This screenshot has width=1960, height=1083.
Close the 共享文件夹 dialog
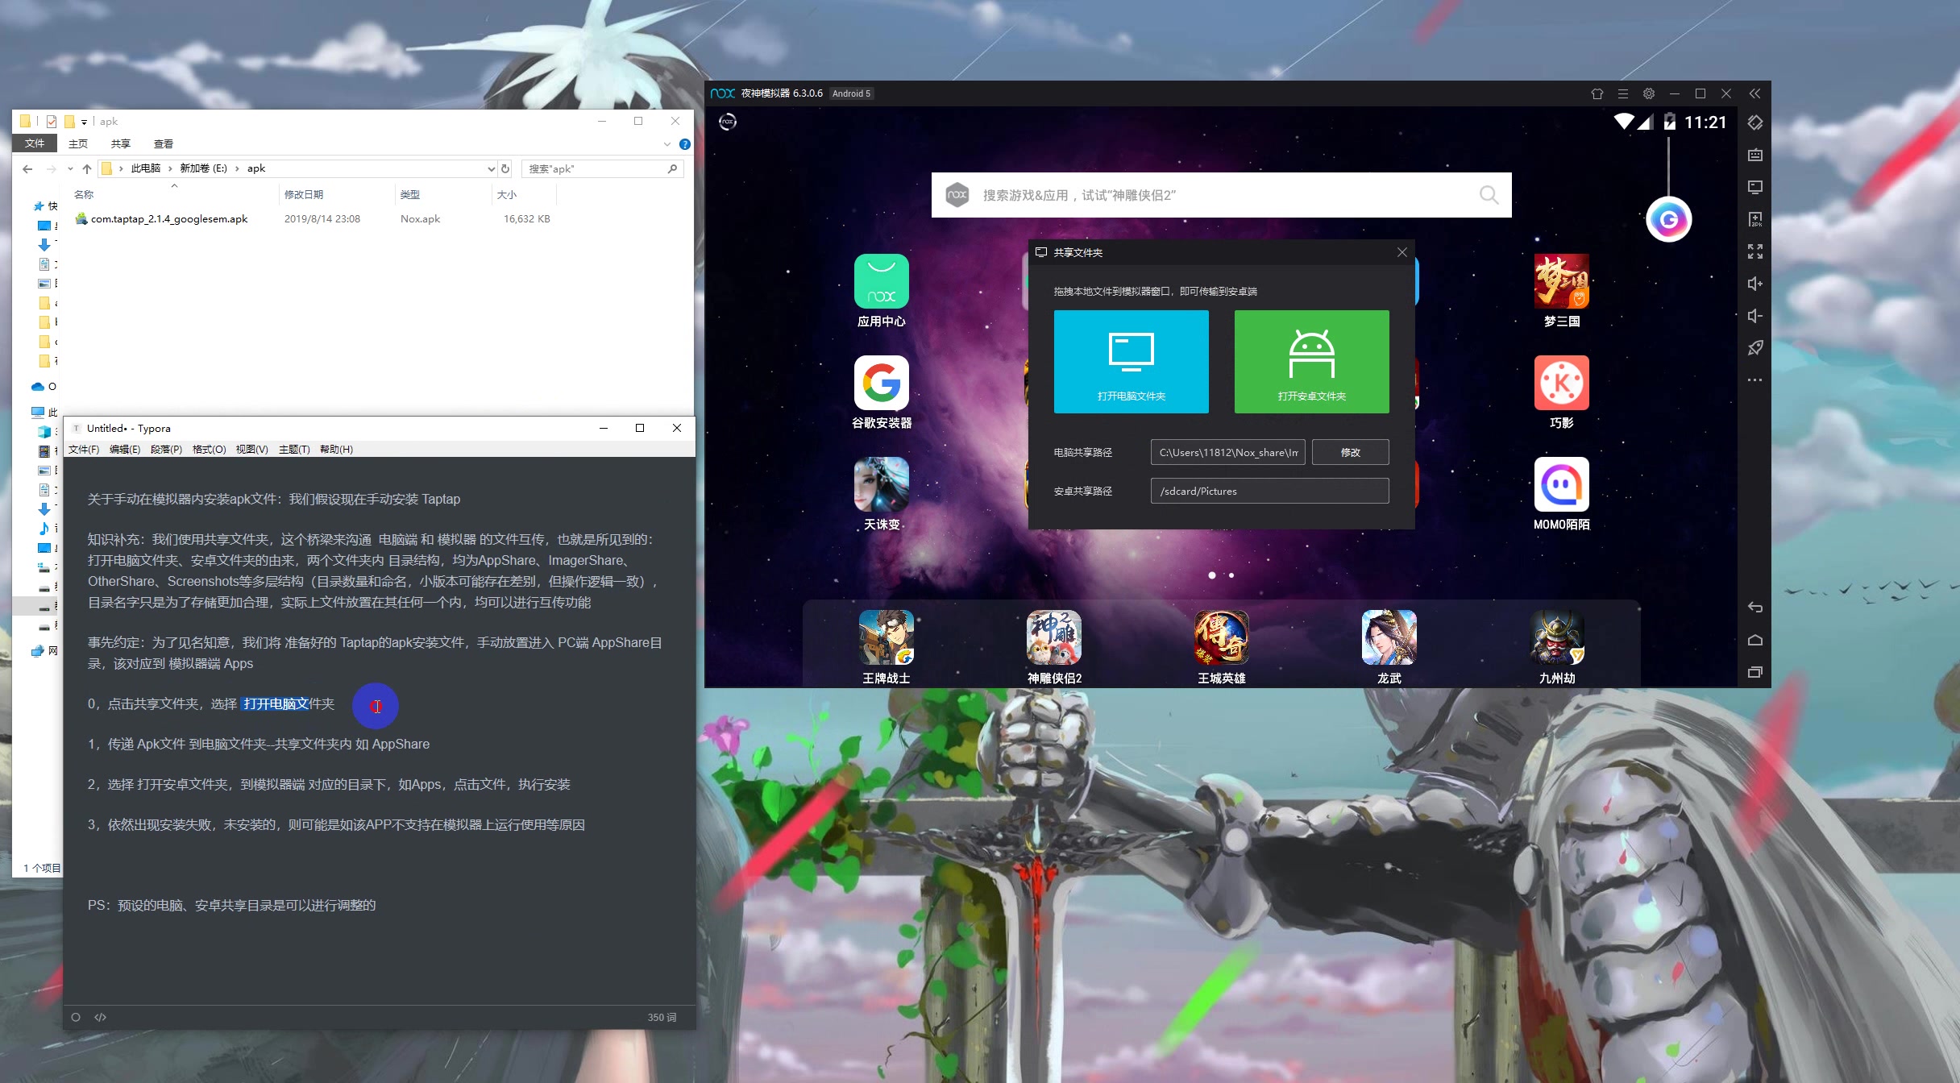point(1401,252)
